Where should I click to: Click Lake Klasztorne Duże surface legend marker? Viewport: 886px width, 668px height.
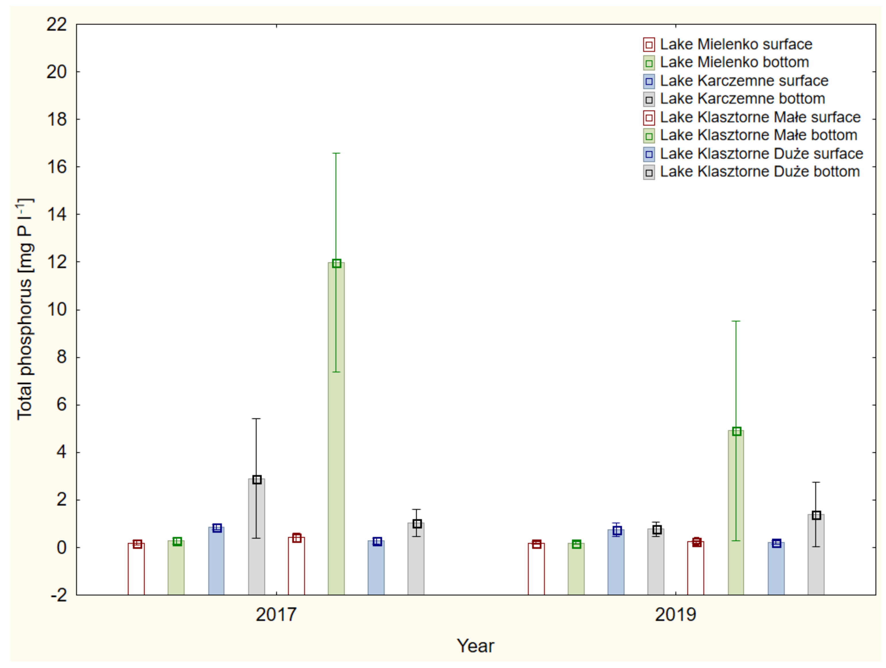649,154
